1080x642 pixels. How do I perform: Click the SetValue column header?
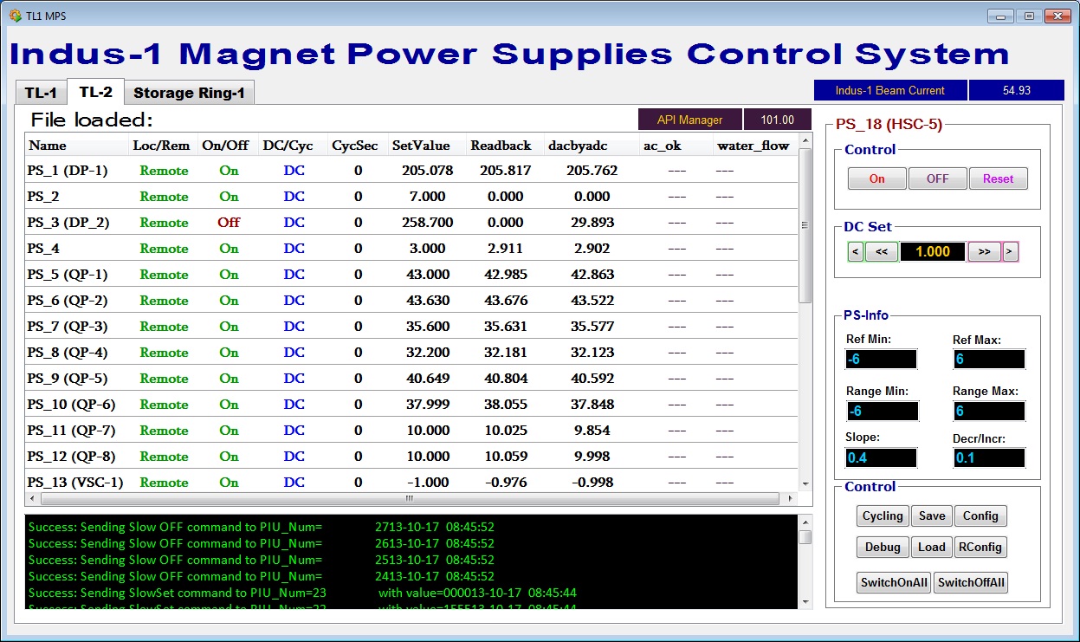coord(427,146)
